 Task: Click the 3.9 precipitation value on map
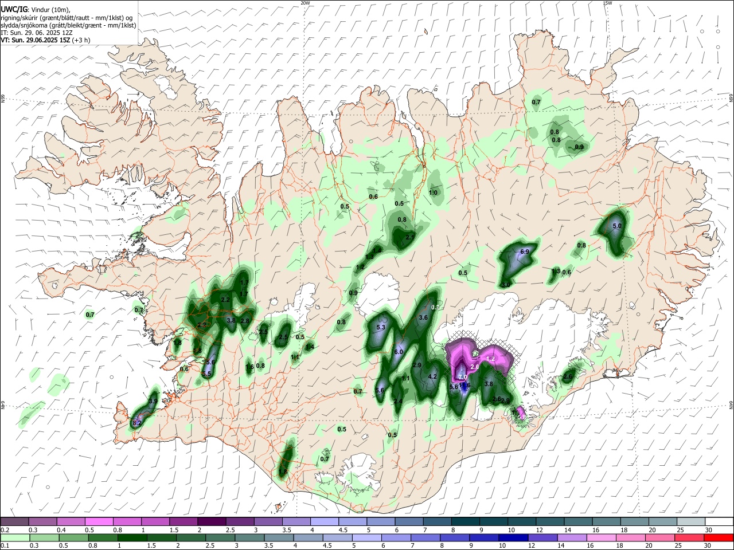[153, 402]
